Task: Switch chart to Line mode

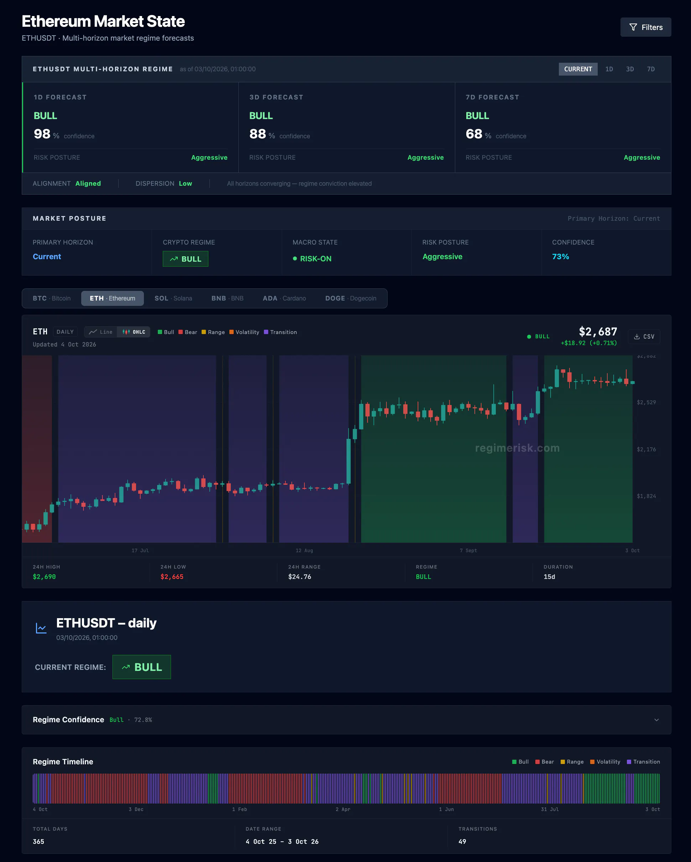Action: tap(101, 332)
